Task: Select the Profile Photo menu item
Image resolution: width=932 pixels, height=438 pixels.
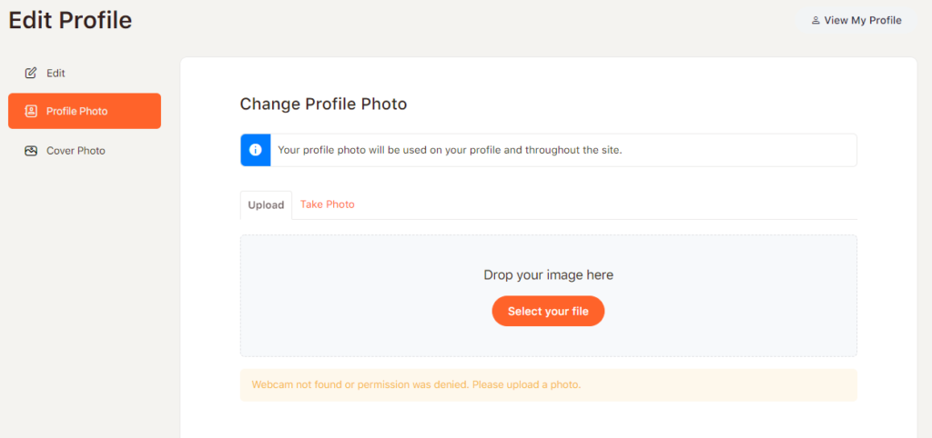Action: pyautogui.click(x=85, y=111)
